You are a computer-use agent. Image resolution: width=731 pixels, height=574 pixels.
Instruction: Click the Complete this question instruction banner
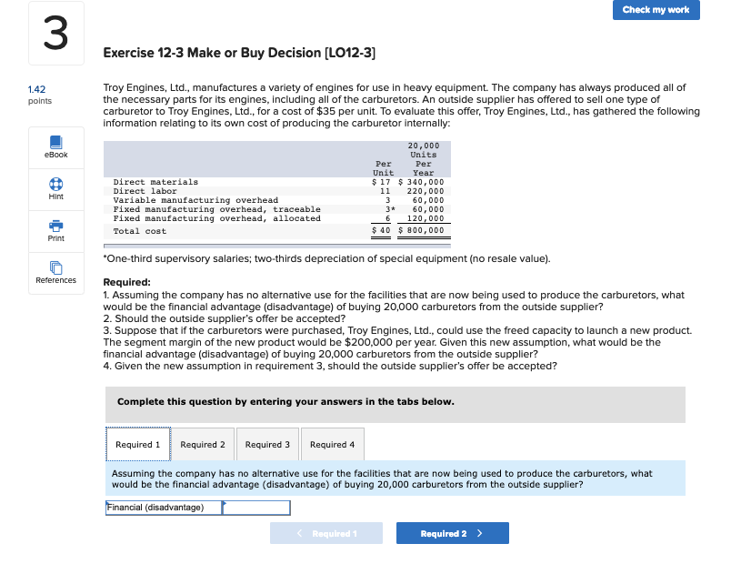coord(396,404)
